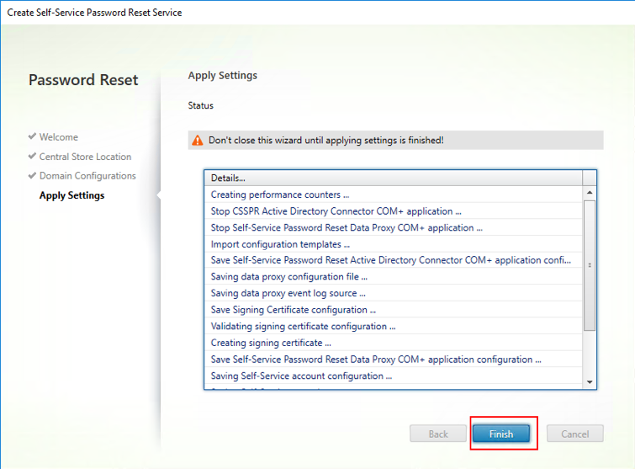
Task: Click the checkmark beside Central Store Location
Action: click(x=32, y=156)
